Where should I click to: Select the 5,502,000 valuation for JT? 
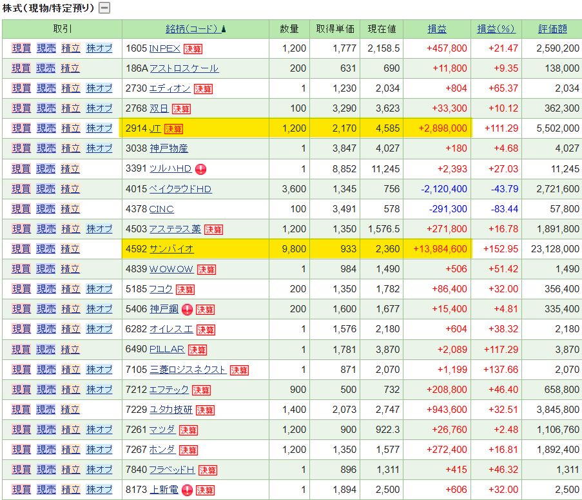[x=558, y=129]
